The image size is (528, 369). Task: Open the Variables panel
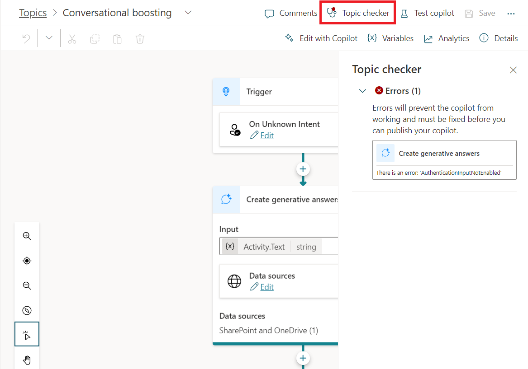pyautogui.click(x=390, y=38)
